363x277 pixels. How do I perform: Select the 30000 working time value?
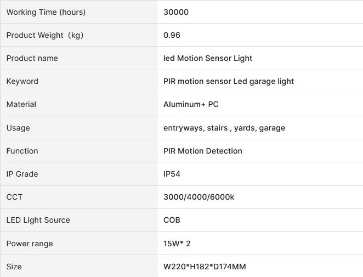pyautogui.click(x=176, y=12)
